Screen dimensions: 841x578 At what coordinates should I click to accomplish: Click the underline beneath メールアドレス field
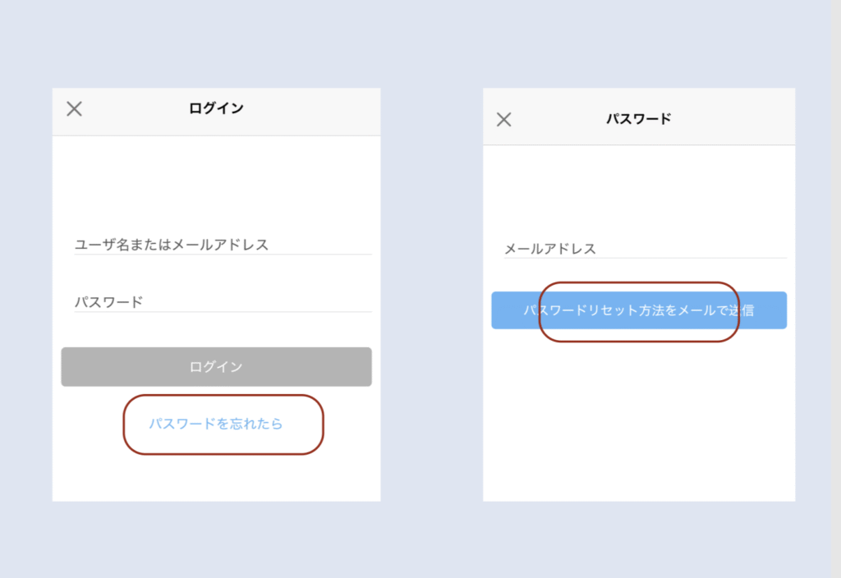click(645, 258)
